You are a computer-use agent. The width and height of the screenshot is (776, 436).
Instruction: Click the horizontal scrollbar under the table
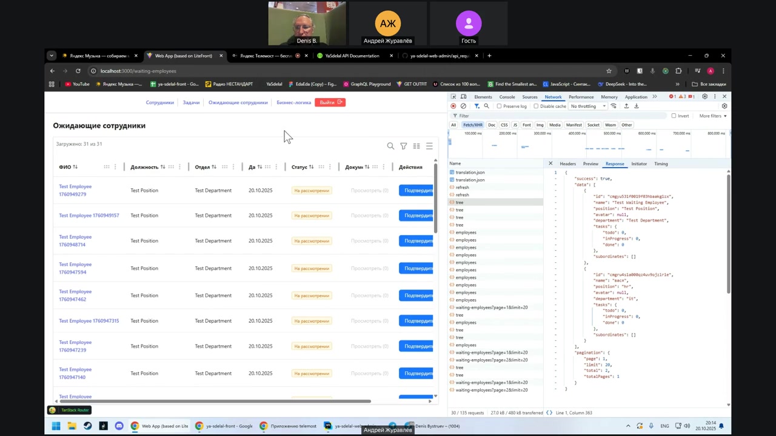212,401
